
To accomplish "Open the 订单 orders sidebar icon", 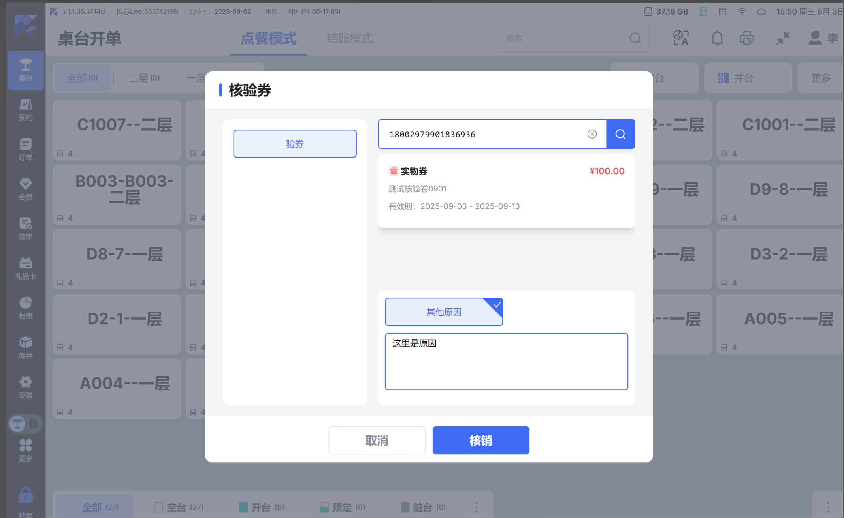I will tap(26, 150).
